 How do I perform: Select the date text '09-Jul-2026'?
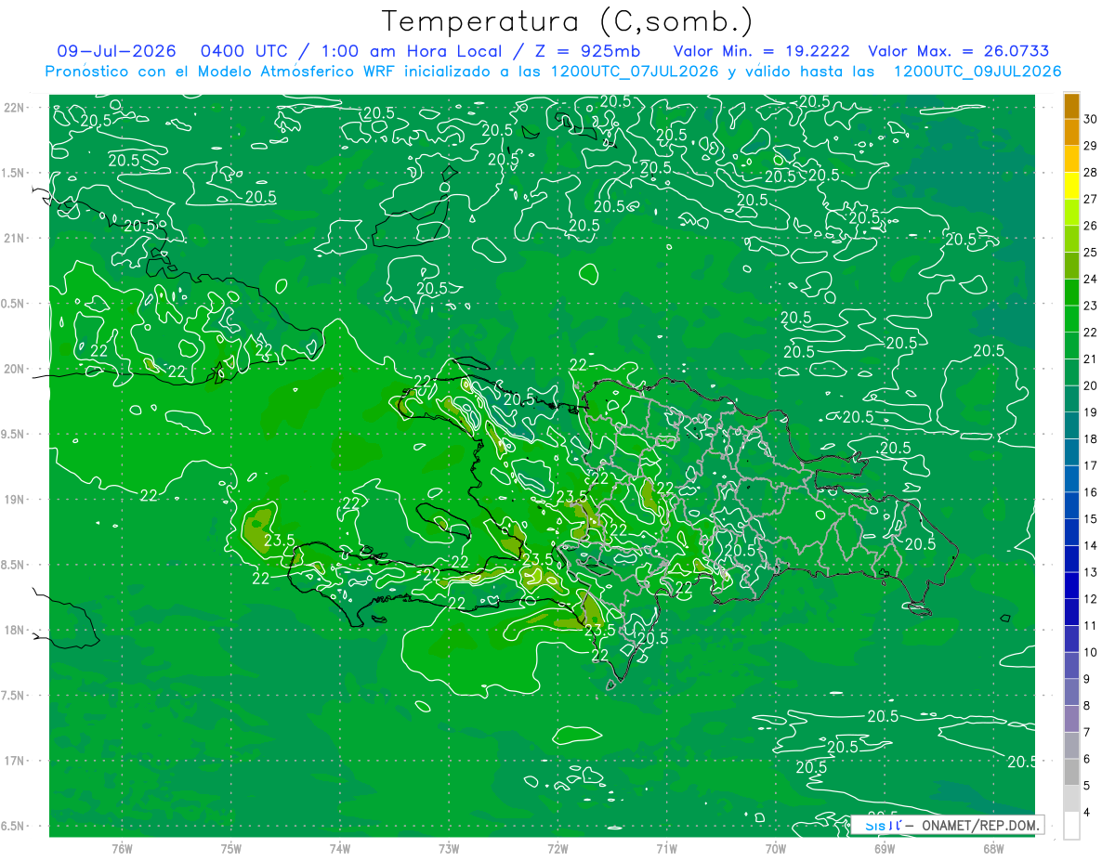[x=116, y=51]
